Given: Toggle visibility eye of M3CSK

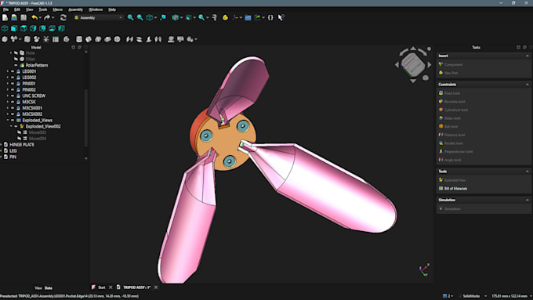Looking at the screenshot, I should tap(13, 102).
